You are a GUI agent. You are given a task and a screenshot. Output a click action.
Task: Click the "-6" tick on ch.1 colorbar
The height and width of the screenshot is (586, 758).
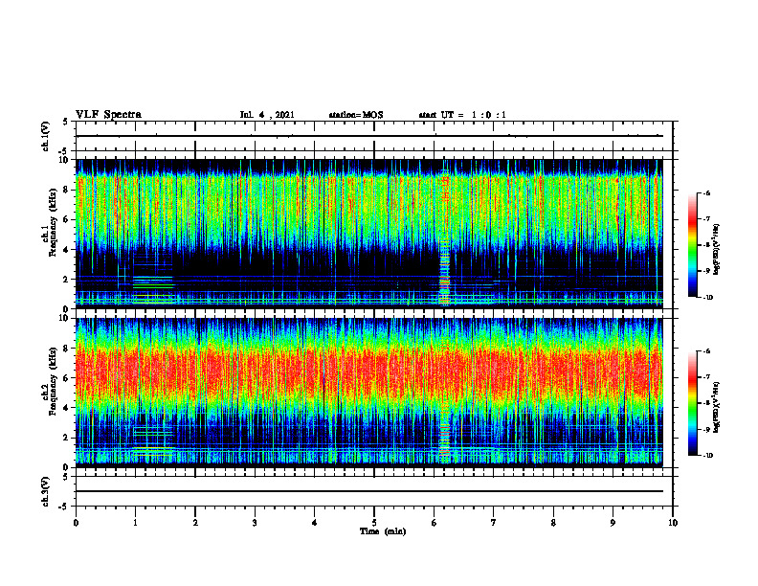(706, 192)
